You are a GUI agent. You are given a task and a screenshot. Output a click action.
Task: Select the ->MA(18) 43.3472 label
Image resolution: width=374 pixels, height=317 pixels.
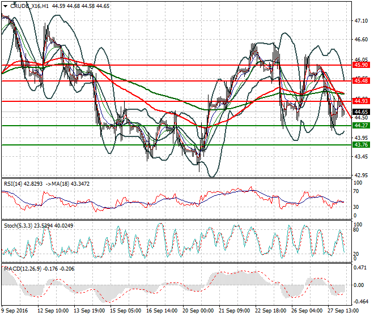(67, 184)
